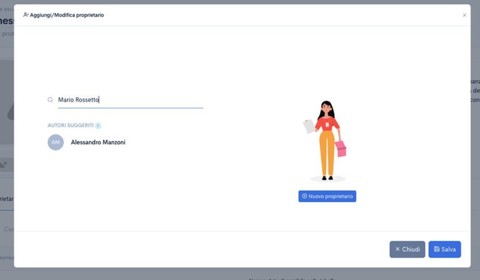The image size is (480, 280).
Task: Click the AM avatar circle
Action: coord(56,142)
